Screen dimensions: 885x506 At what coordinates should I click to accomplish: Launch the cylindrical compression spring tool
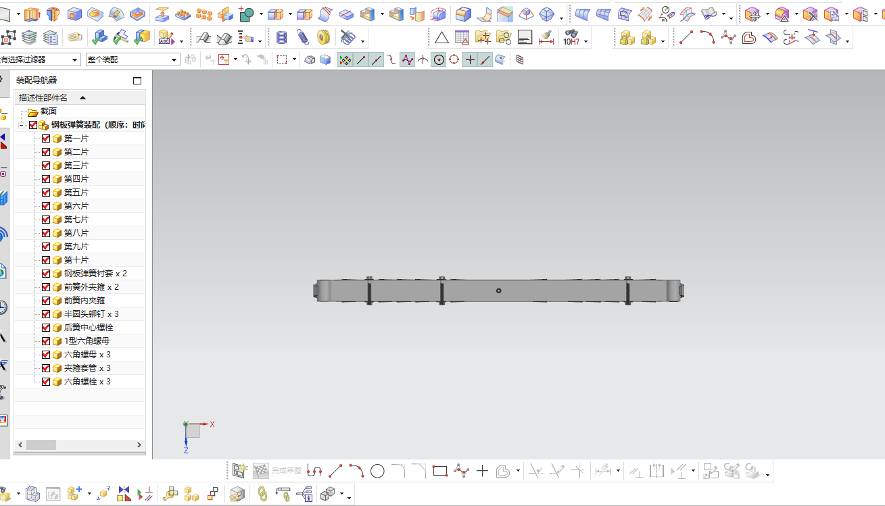pyautogui.click(x=282, y=38)
